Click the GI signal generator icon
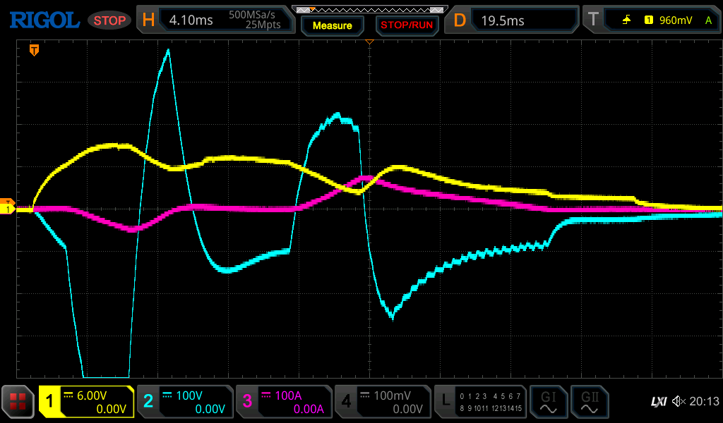Image resolution: width=723 pixels, height=423 pixels. (548, 402)
